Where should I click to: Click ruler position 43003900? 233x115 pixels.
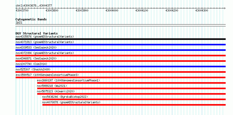click(x=82, y=10)
